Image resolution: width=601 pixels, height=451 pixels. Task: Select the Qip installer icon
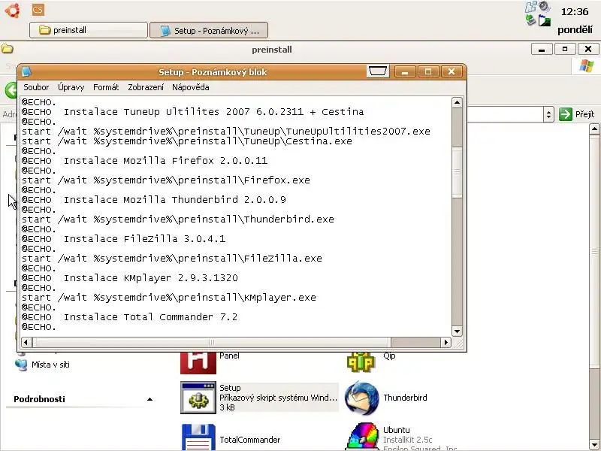click(361, 362)
